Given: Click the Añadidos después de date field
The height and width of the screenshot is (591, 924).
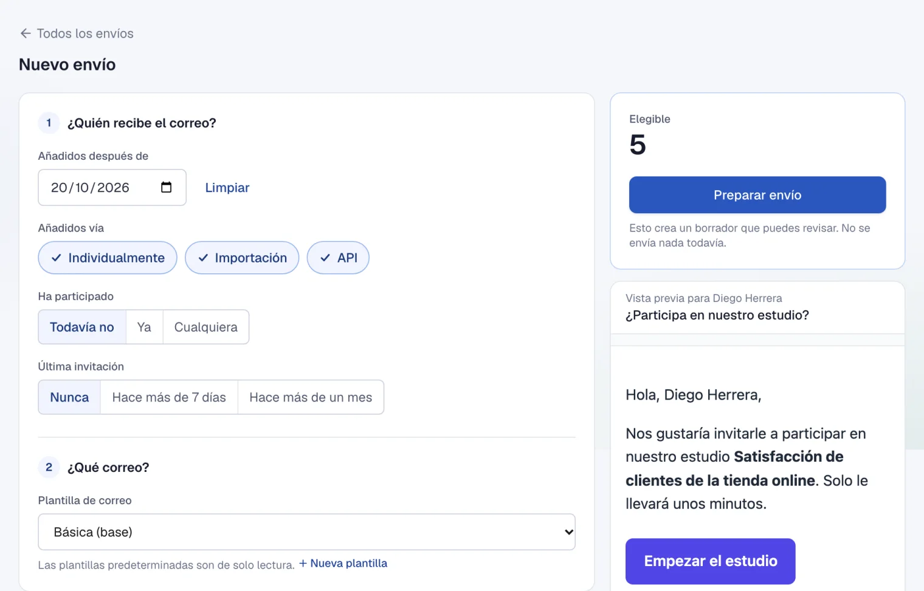Looking at the screenshot, I should (112, 187).
